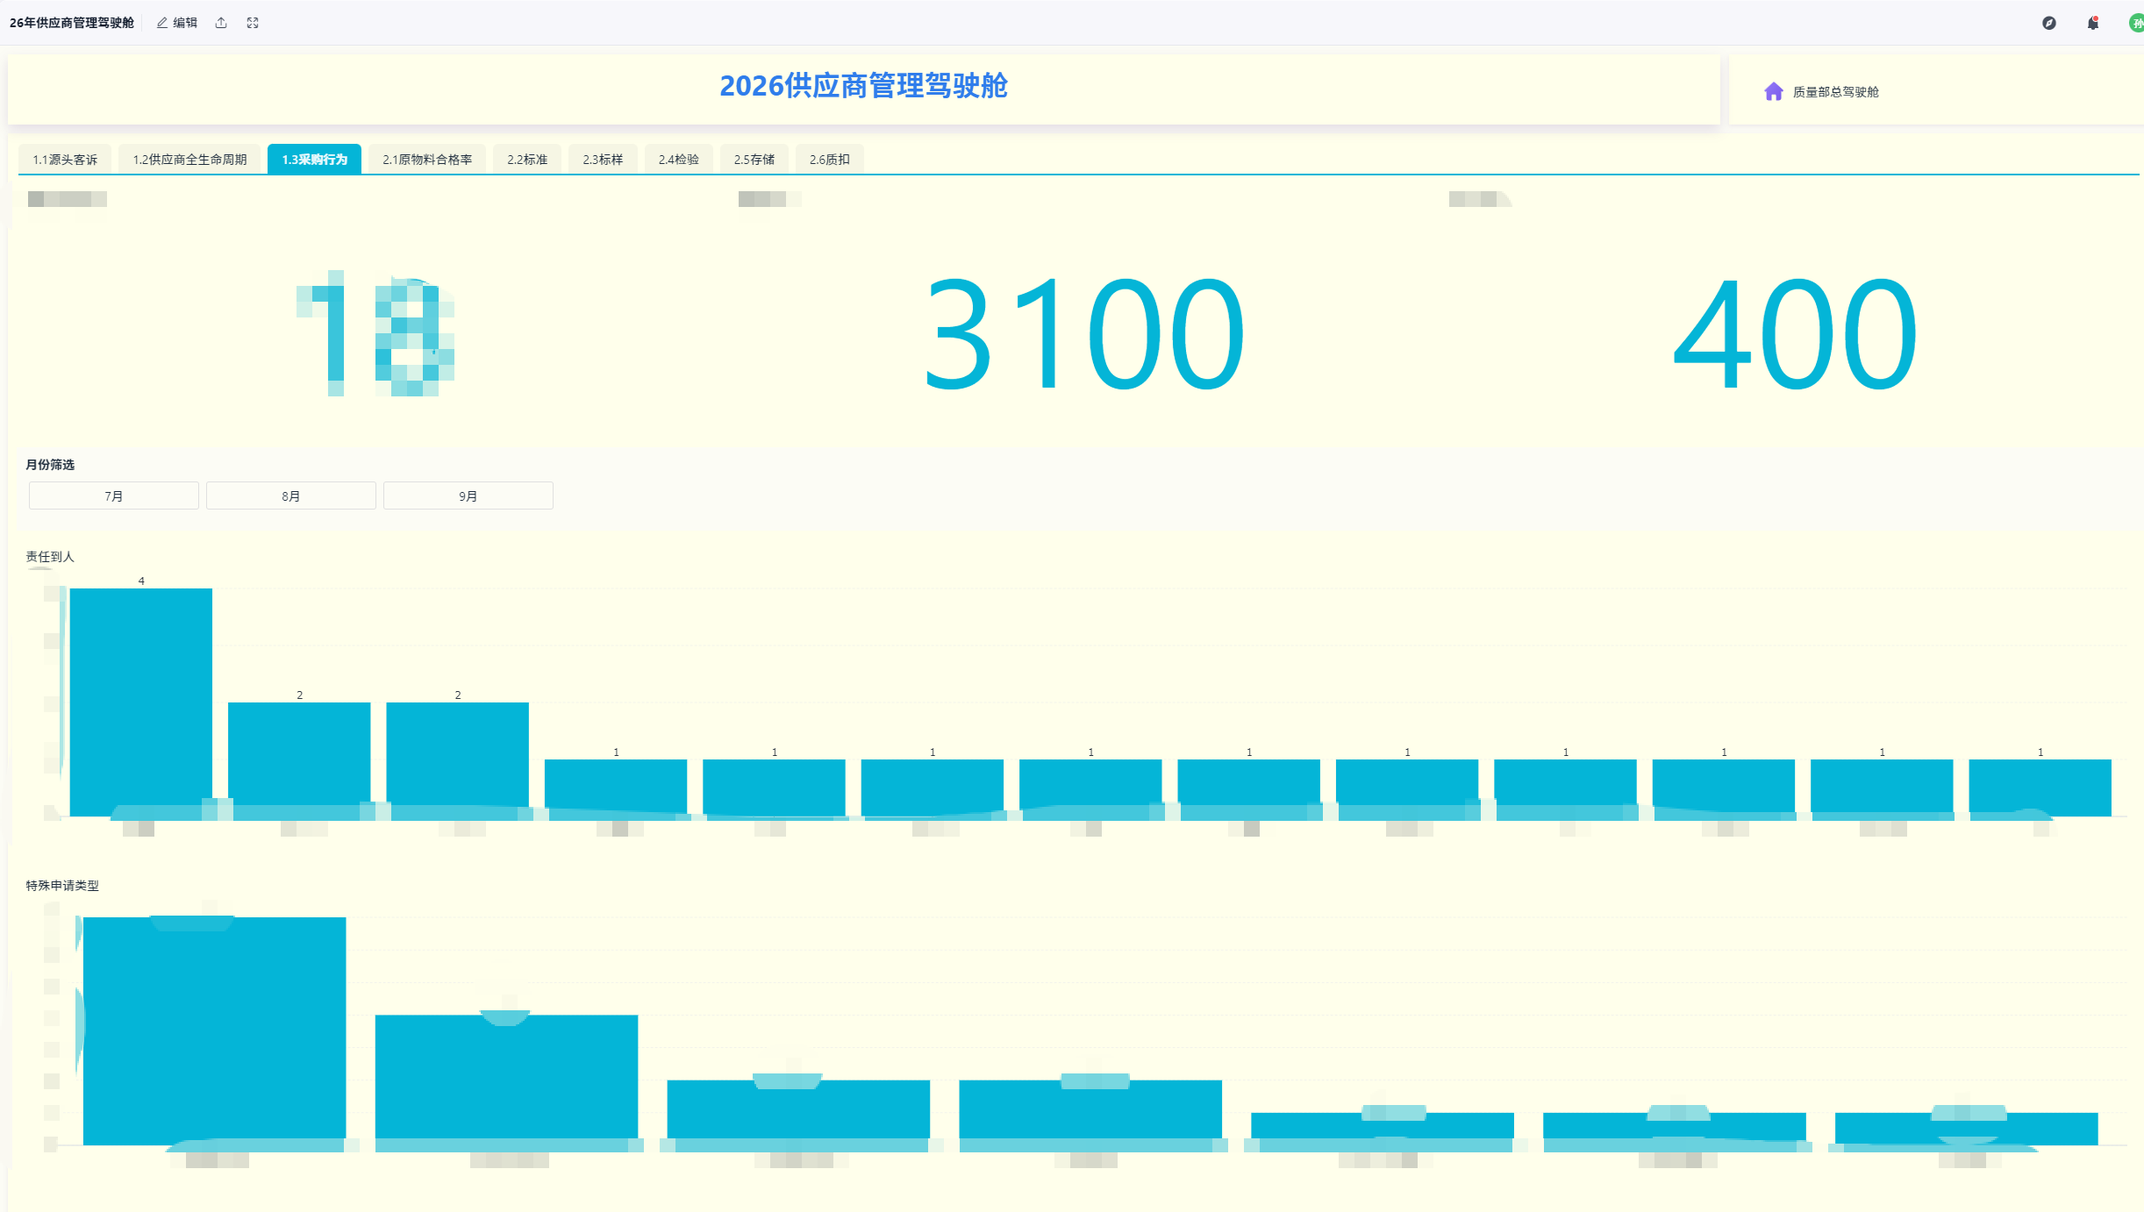Viewport: 2144px width, 1212px height.
Task: View the 2.6质扣 tab
Action: [830, 160]
